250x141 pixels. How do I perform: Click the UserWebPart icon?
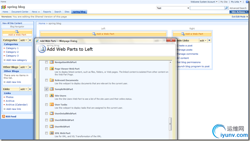pyautogui.click(x=52, y=126)
